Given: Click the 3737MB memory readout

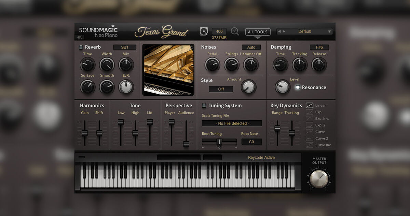Looking at the screenshot, I should click(219, 38).
